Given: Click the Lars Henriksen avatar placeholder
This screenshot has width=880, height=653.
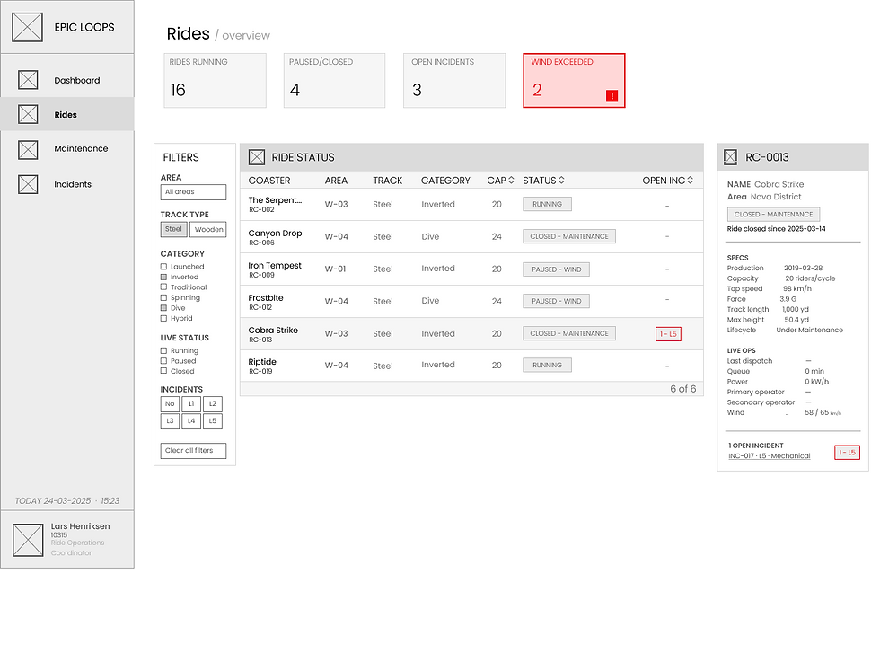Looking at the screenshot, I should click(28, 540).
